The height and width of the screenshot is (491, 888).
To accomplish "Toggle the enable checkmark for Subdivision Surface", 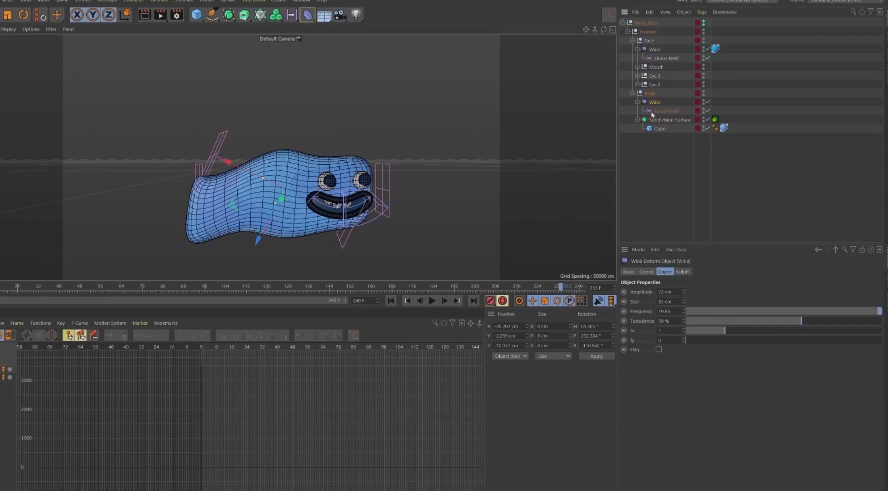I will (x=707, y=119).
